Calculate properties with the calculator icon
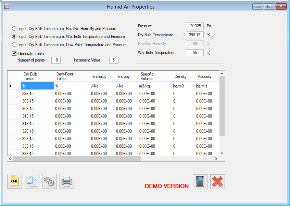The image size is (290, 206). coord(200,182)
